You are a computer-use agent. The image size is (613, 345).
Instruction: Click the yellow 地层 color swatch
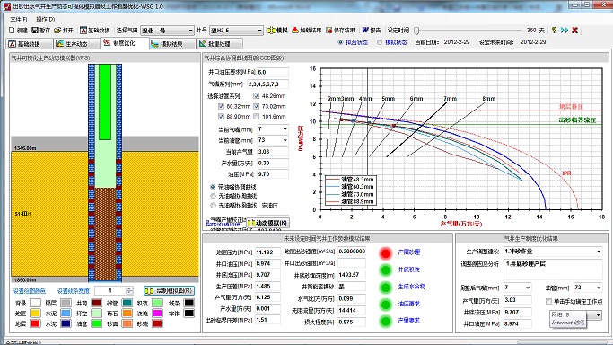coord(35,314)
